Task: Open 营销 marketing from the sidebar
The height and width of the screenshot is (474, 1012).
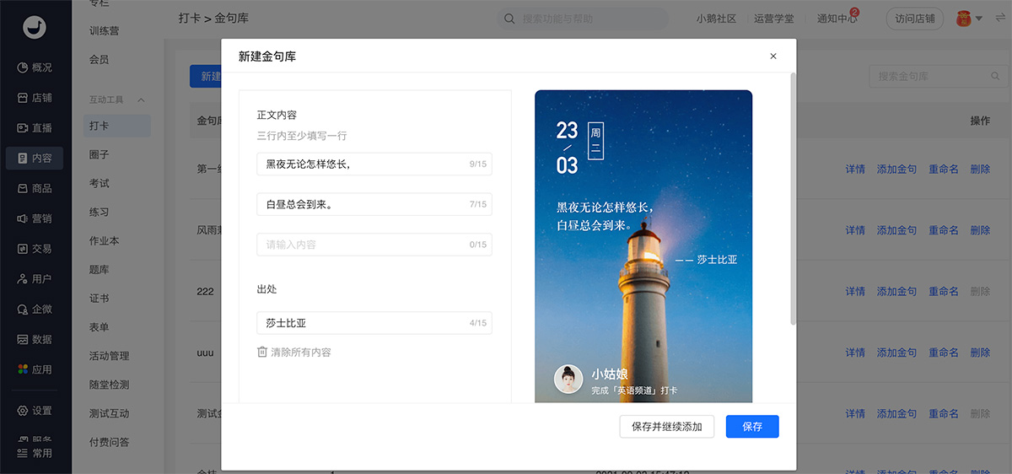Action: coord(24,218)
